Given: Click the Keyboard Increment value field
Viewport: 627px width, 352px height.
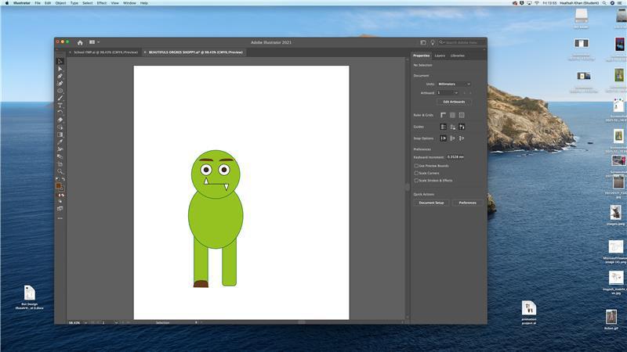Looking at the screenshot, I should tap(456, 157).
